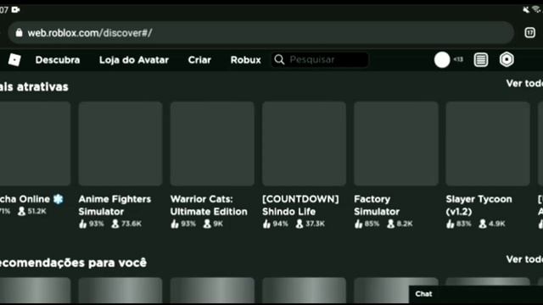Open the Descubra page
Screen dimensions: 543x305
coord(58,60)
